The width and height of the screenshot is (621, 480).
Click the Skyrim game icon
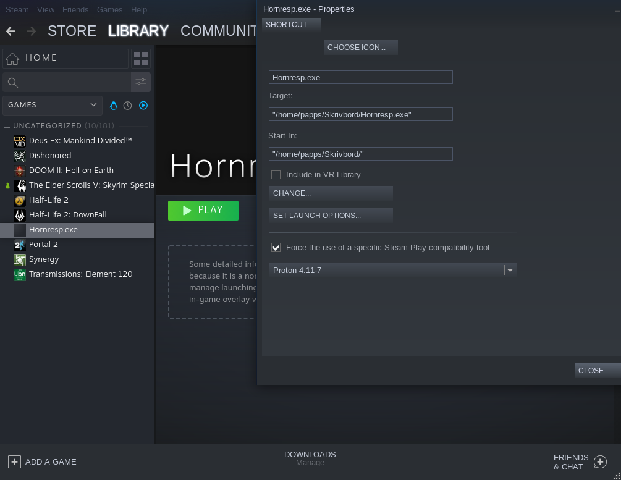tap(19, 185)
